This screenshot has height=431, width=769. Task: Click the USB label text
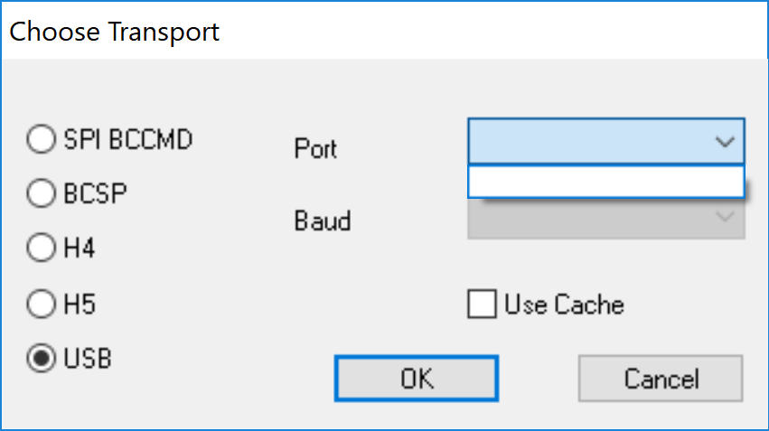[x=88, y=359]
